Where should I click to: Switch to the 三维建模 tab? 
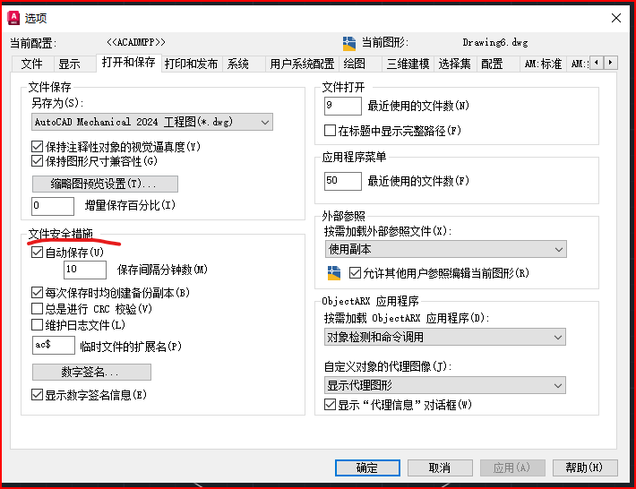pos(408,64)
